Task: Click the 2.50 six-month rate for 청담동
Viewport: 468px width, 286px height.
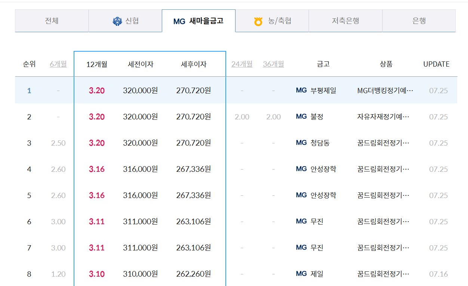Action: pos(58,143)
